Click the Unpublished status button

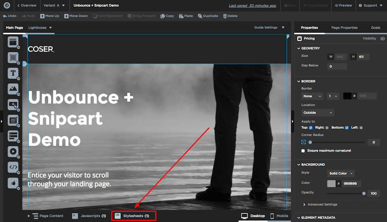pos(316,6)
